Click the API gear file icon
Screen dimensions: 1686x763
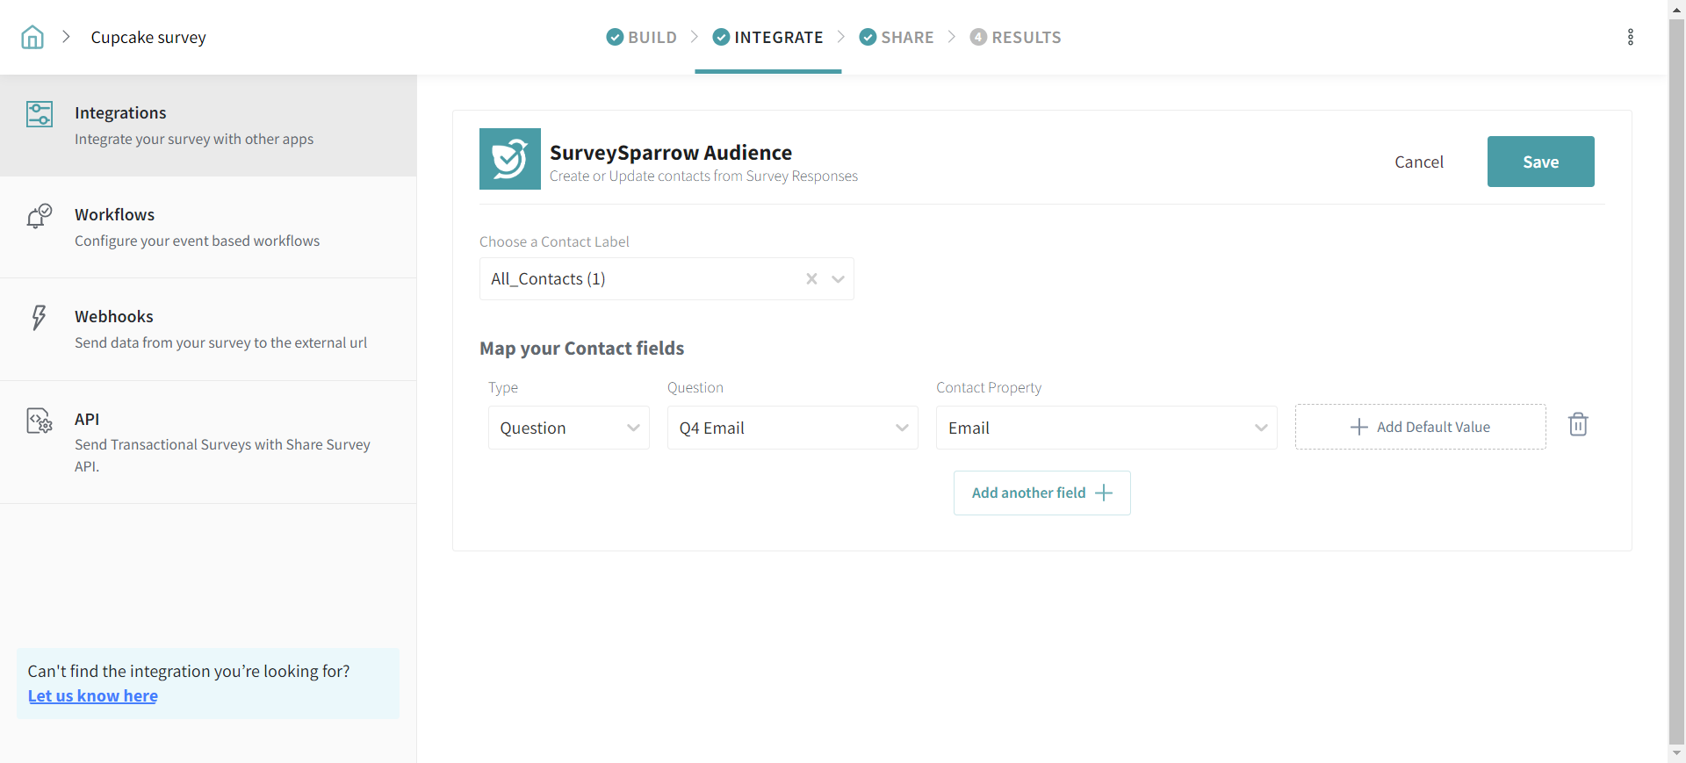pyautogui.click(x=40, y=421)
